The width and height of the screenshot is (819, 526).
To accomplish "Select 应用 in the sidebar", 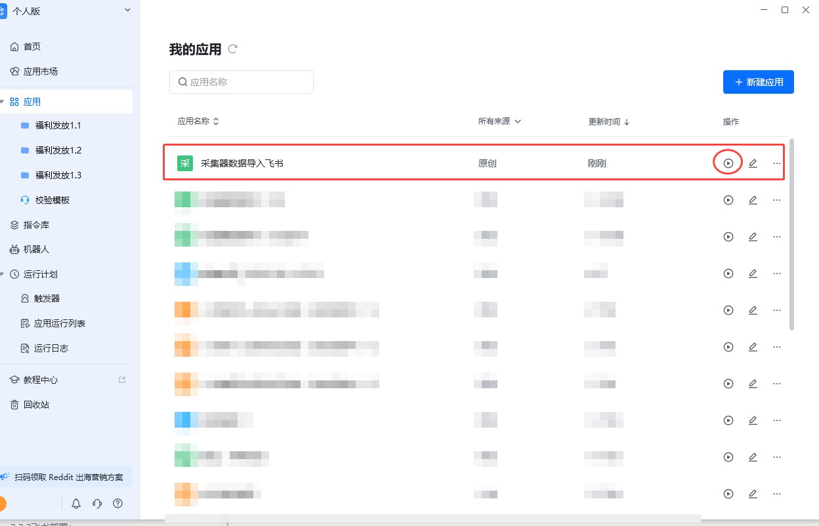I will [x=66, y=102].
